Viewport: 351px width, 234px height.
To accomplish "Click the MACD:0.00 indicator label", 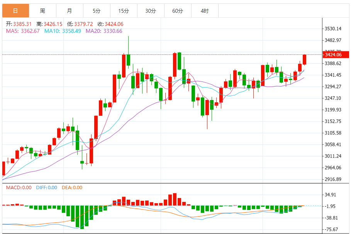I will point(19,188).
